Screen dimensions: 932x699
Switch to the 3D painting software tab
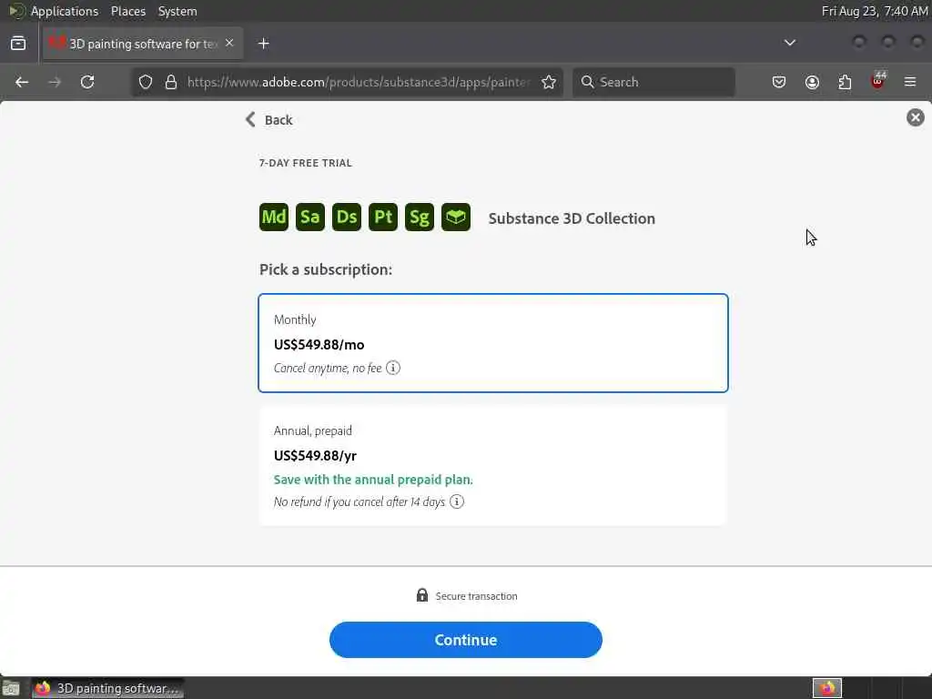tap(143, 44)
